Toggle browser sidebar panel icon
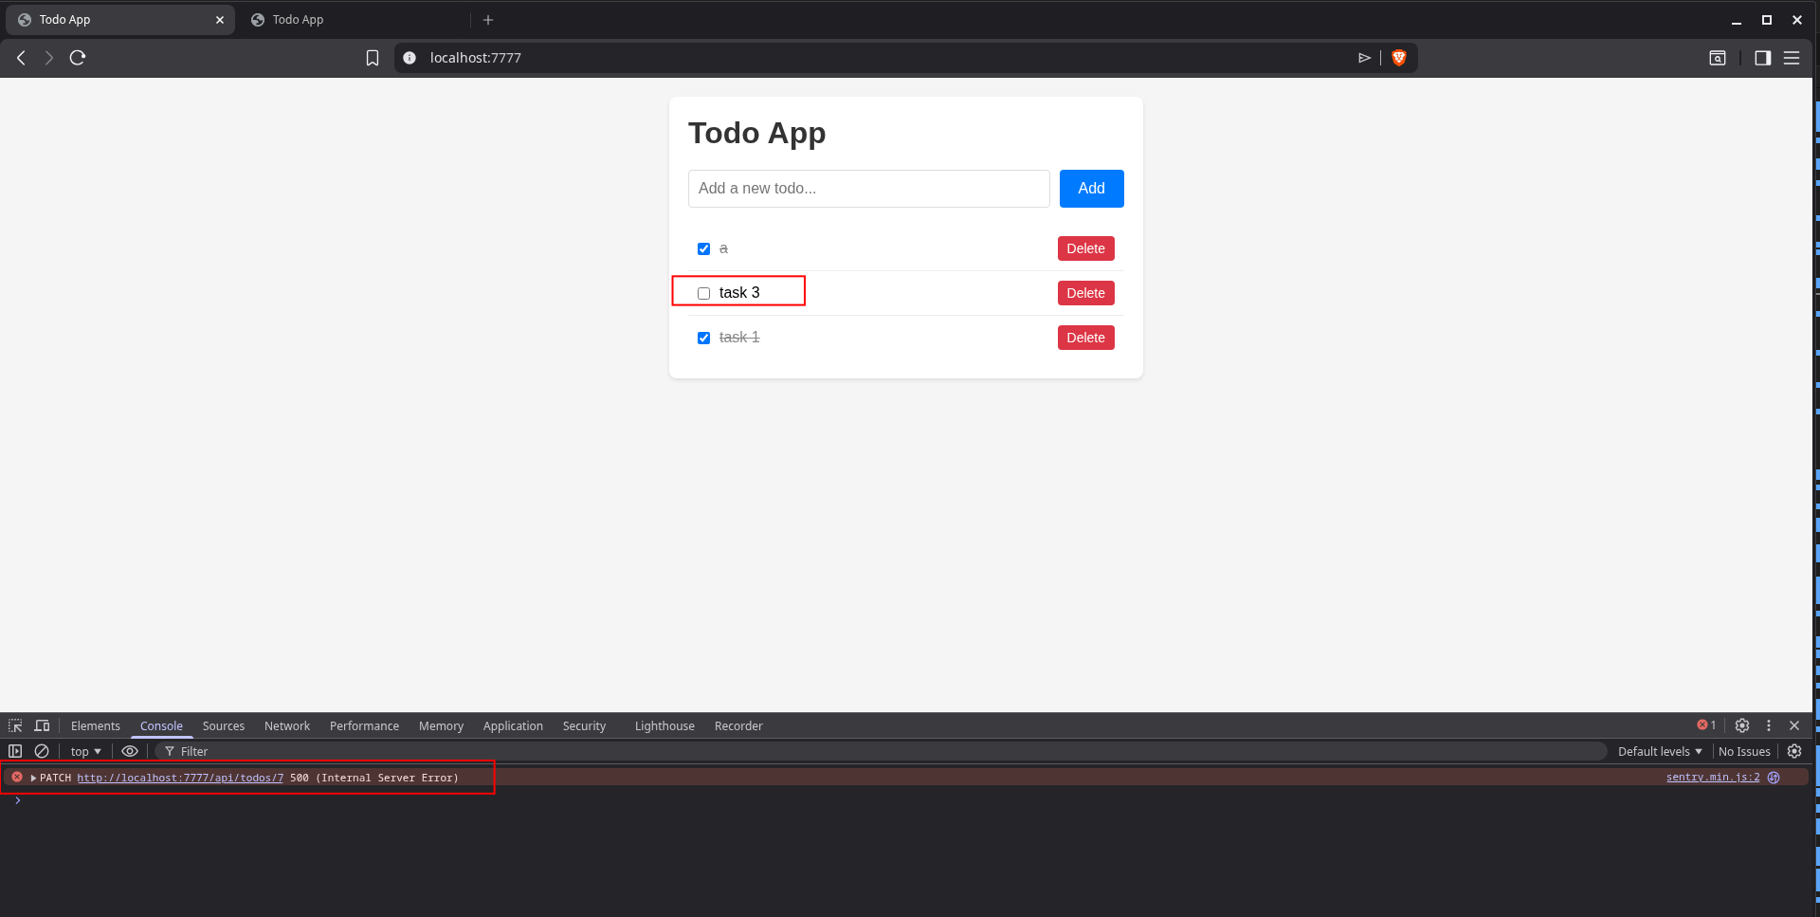This screenshot has width=1820, height=917. (x=1762, y=58)
